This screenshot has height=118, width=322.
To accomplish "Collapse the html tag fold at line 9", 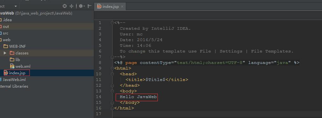I will [x=112, y=68].
